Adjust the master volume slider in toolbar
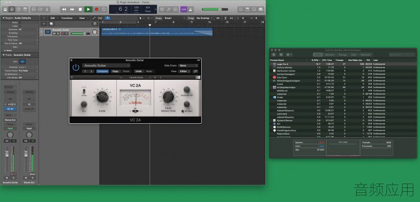420x202 pixels. [215, 9]
